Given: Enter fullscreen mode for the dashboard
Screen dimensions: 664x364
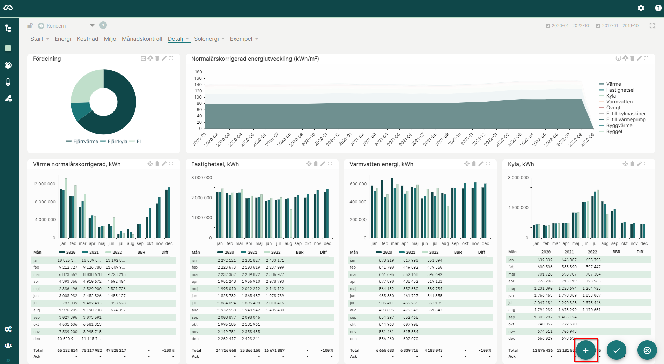Looking at the screenshot, I should (652, 25).
